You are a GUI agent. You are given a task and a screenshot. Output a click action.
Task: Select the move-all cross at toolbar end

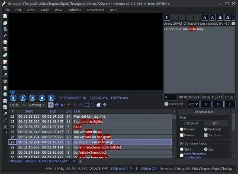(x=105, y=105)
